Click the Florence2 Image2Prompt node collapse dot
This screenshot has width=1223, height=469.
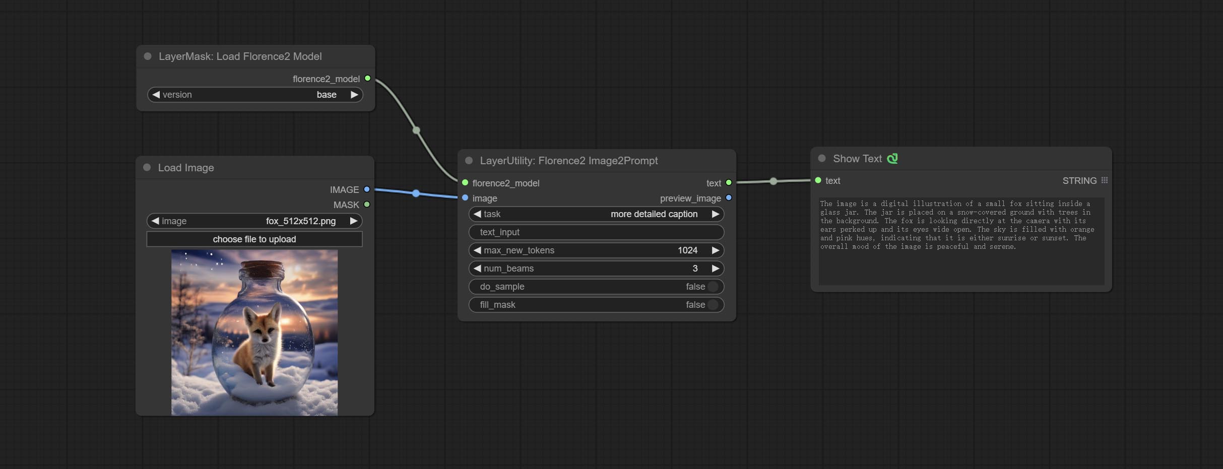(469, 160)
